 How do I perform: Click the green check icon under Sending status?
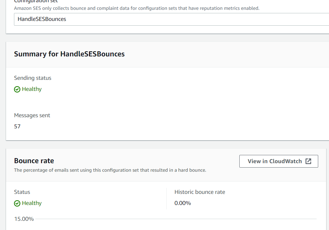(17, 89)
